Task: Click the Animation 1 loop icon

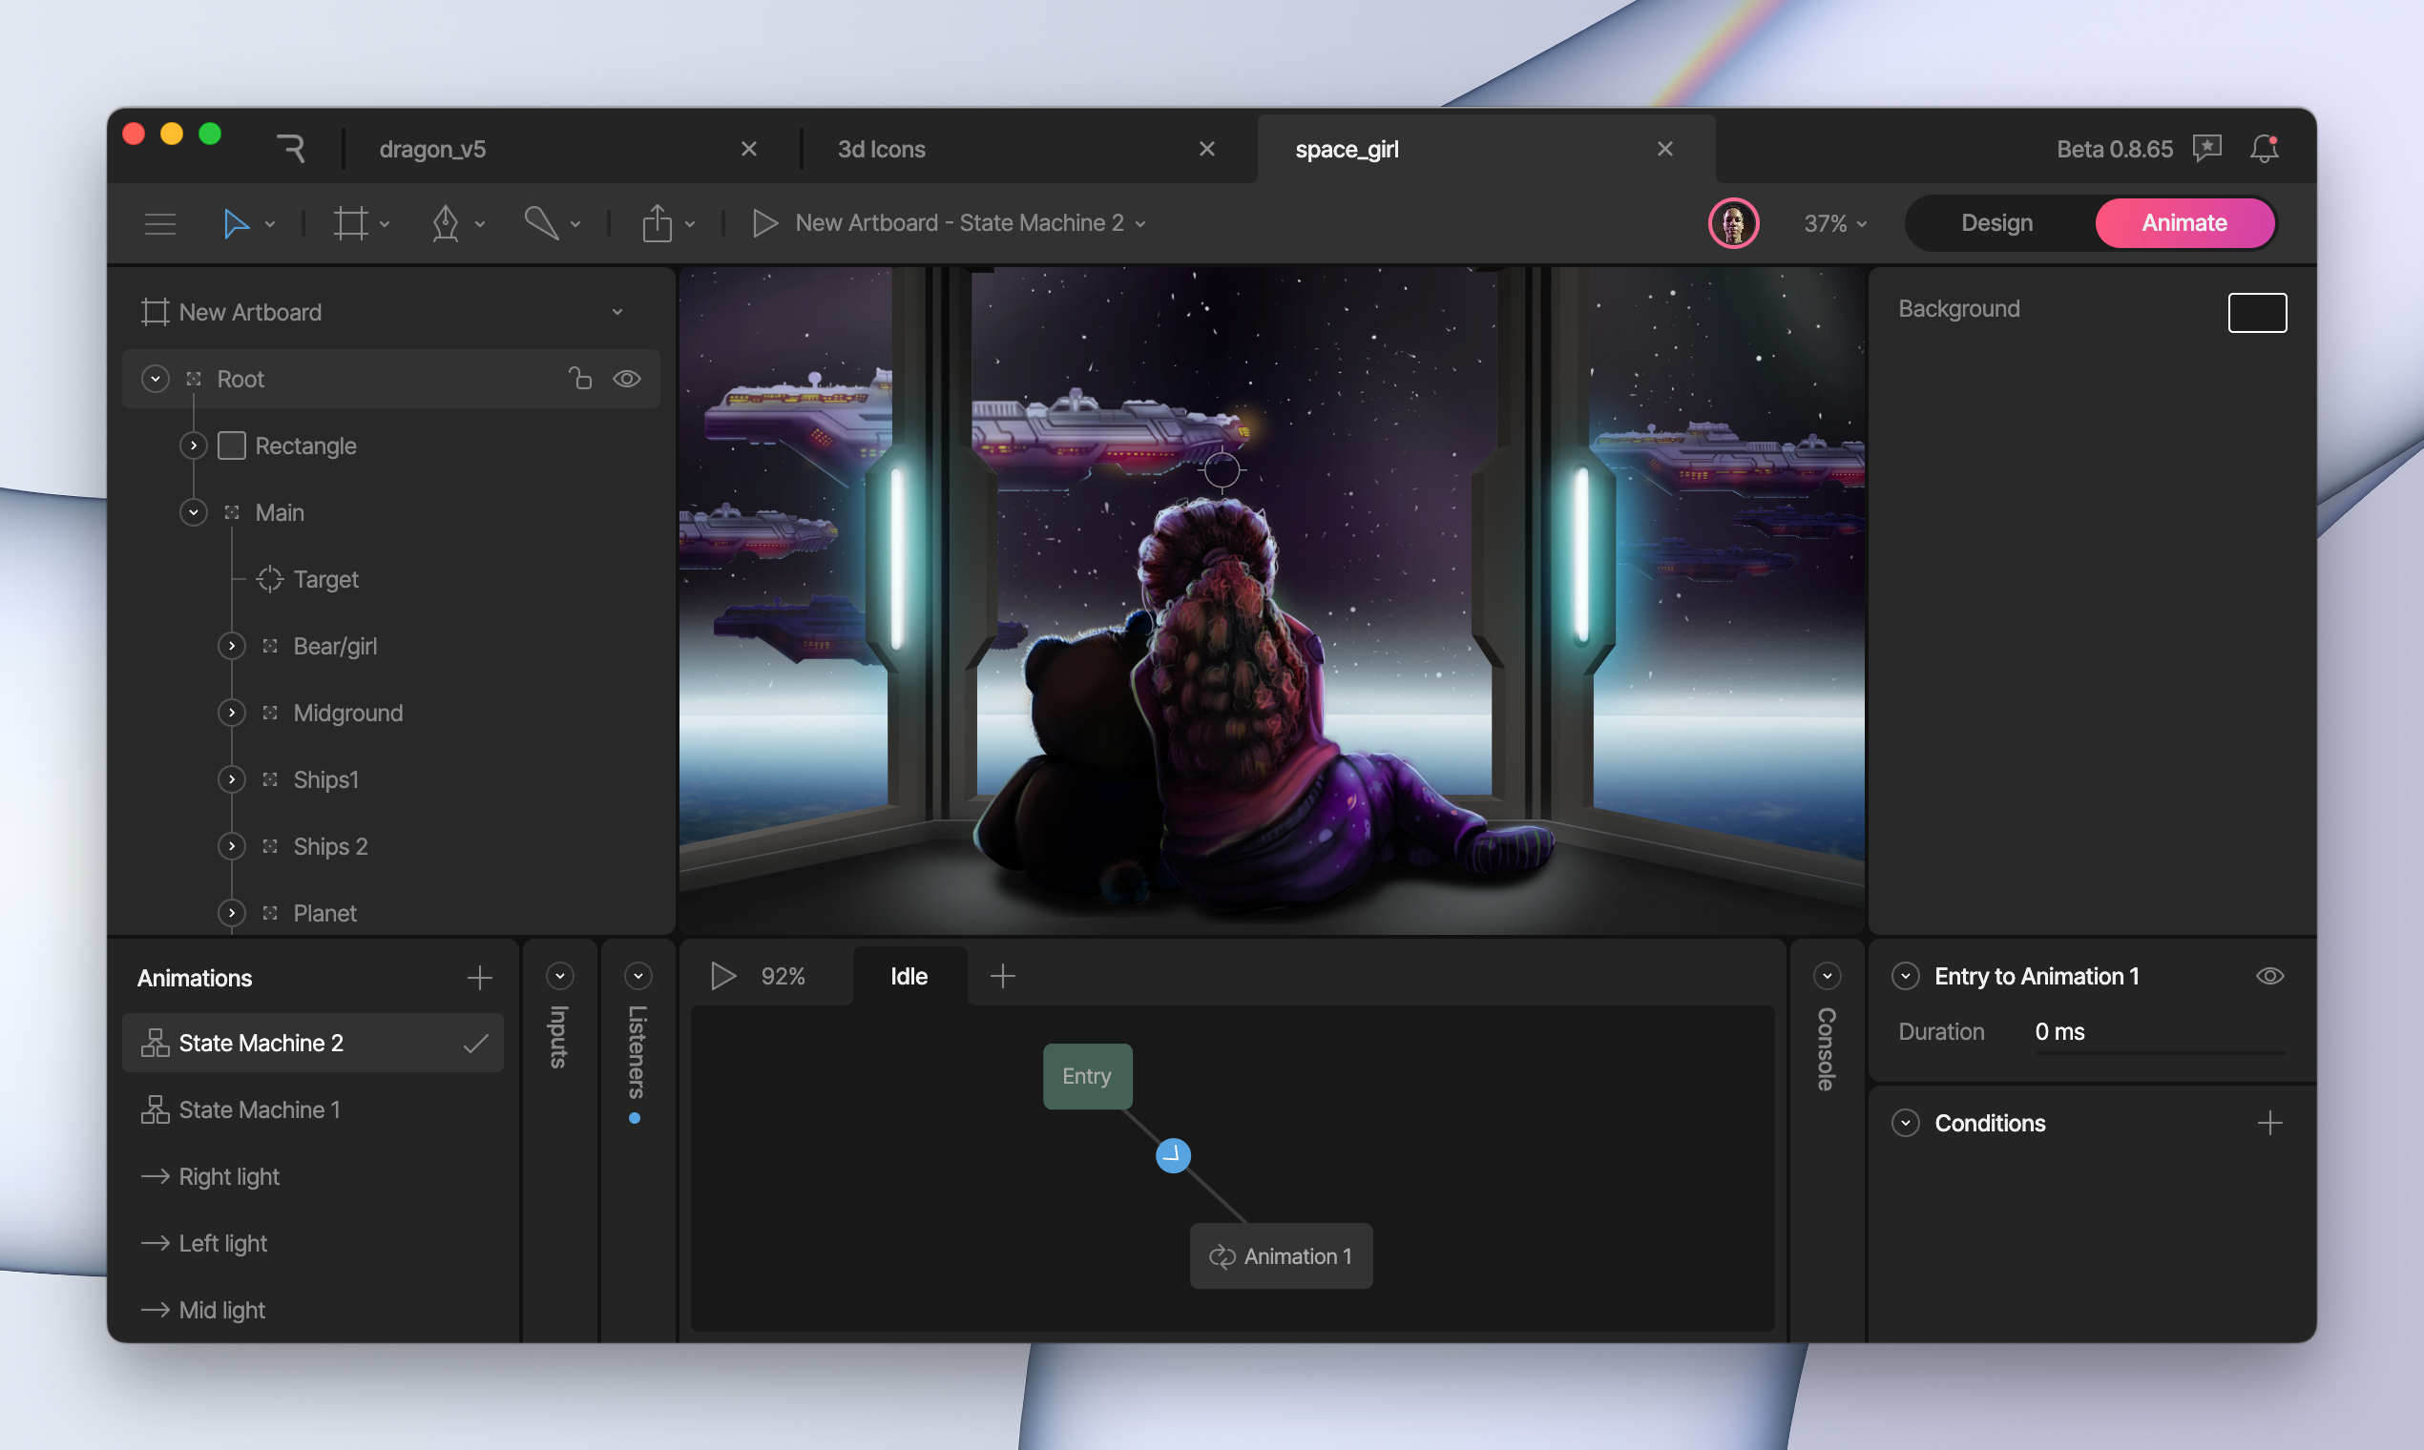Action: 1222,1256
